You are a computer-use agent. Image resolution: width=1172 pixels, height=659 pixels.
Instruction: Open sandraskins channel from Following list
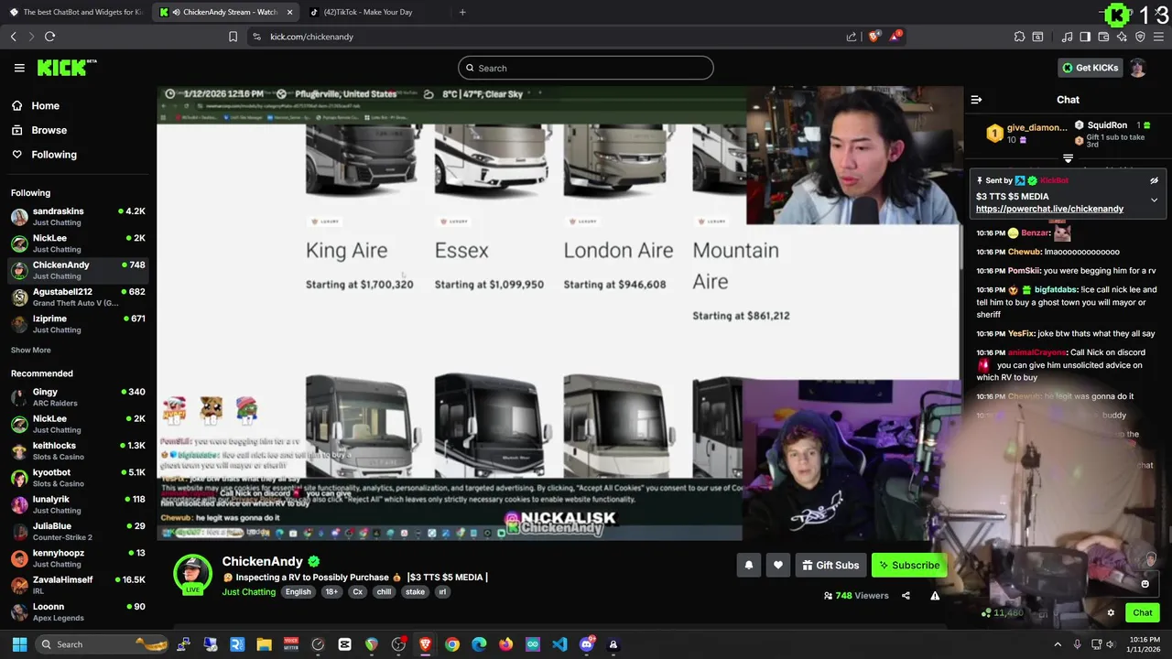(78, 217)
